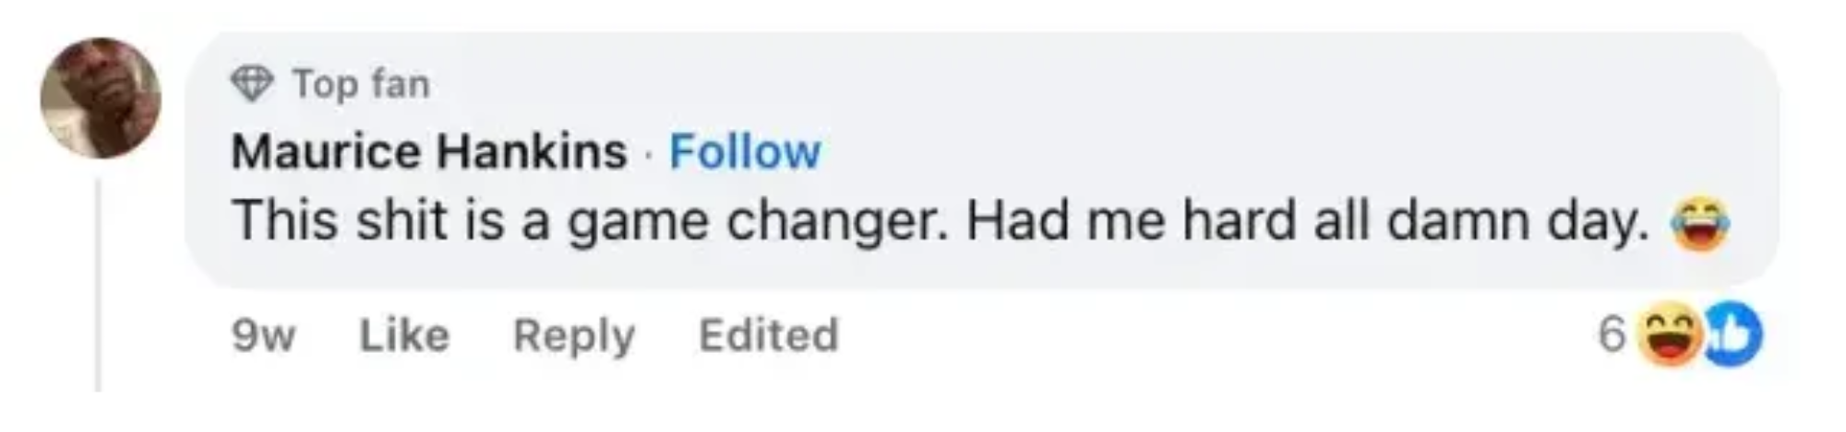This screenshot has width=1846, height=432.
Task: View edit history via Edited link
Action: 768,335
